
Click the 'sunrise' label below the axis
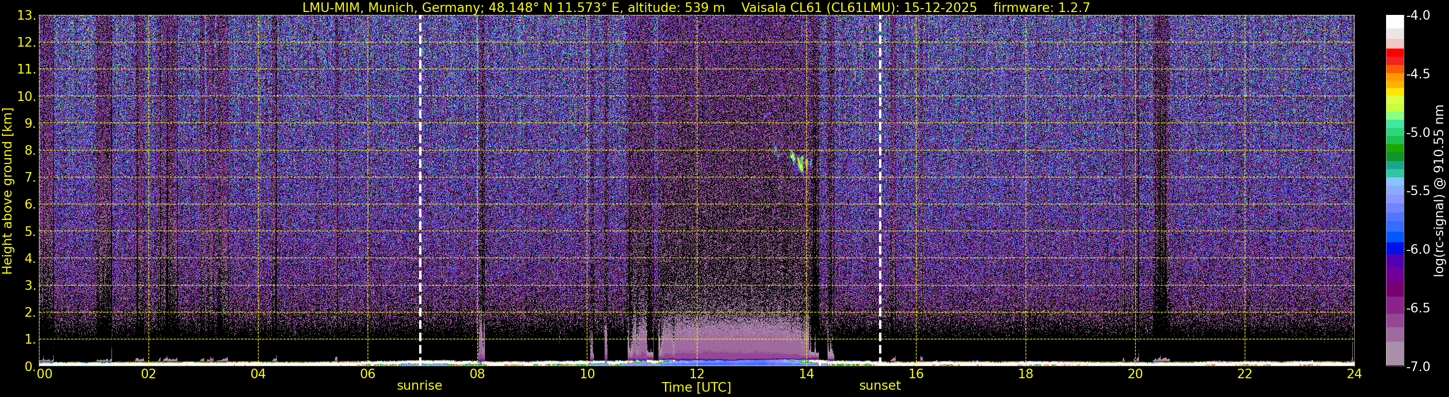click(x=419, y=386)
